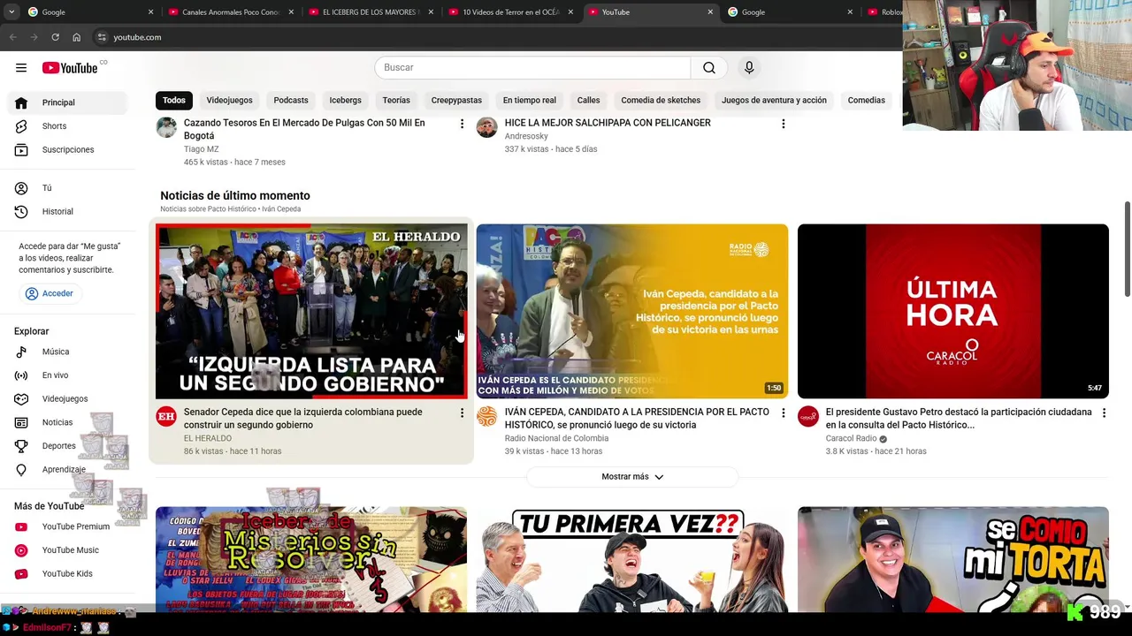The image size is (1132, 636).
Task: Open YouTube Music link
Action: [x=69, y=550]
